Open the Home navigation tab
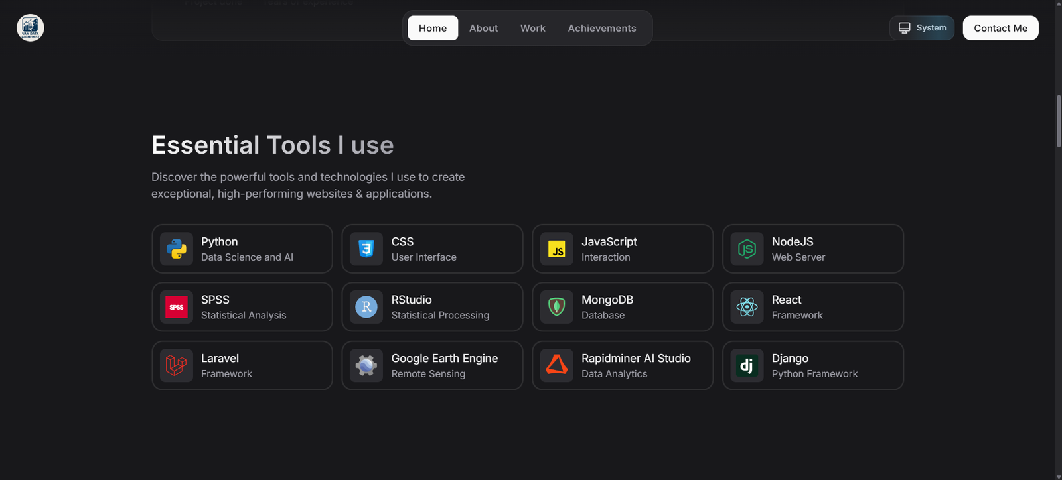 pos(433,28)
